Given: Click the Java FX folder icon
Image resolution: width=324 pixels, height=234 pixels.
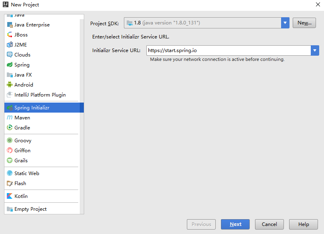Looking at the screenshot, I should 10,75.
